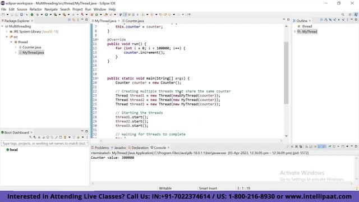Click the editor scroll up arrow

[x=286, y=26]
